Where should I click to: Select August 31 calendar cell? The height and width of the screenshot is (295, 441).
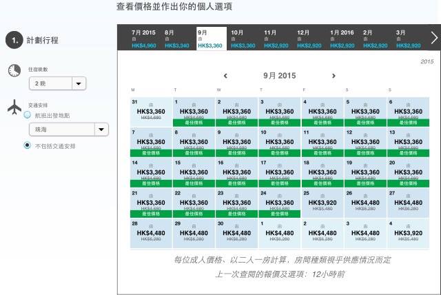151,112
